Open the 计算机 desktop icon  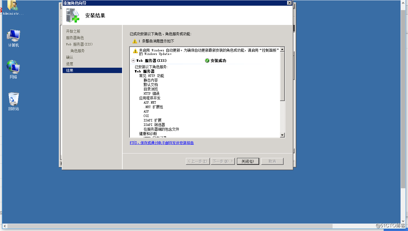13,38
